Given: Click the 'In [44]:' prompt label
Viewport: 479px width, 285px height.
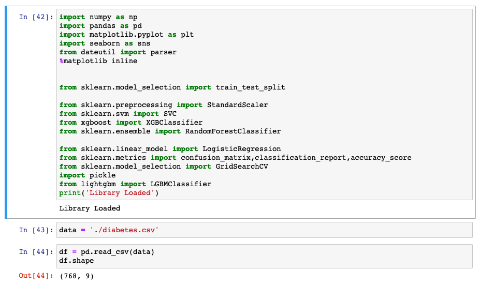Looking at the screenshot, I should (36, 252).
